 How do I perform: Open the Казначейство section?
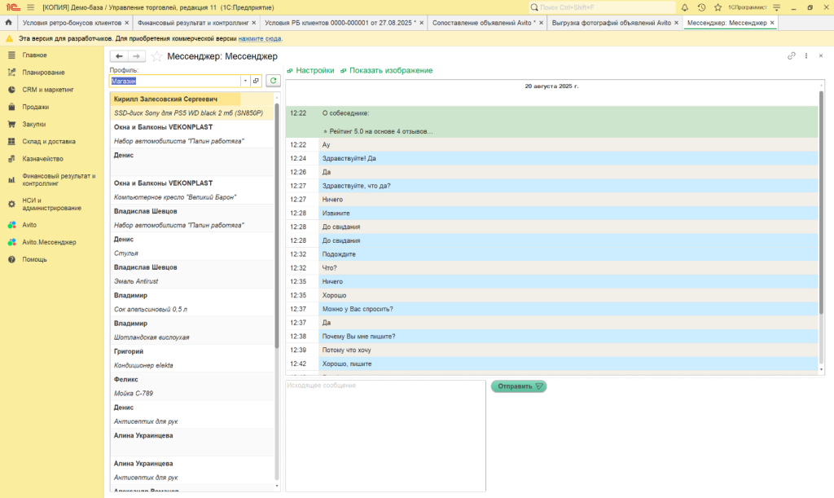coord(42,159)
